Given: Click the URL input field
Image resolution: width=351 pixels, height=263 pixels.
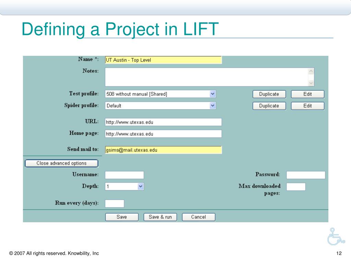Looking at the screenshot, I should click(164, 122).
